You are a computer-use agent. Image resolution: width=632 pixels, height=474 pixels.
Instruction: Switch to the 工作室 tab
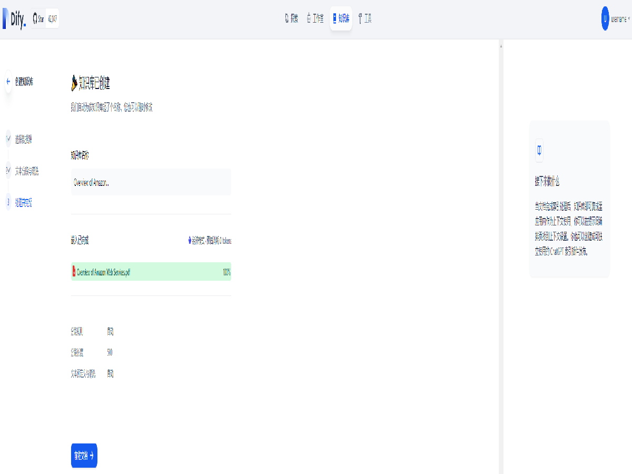tap(315, 19)
